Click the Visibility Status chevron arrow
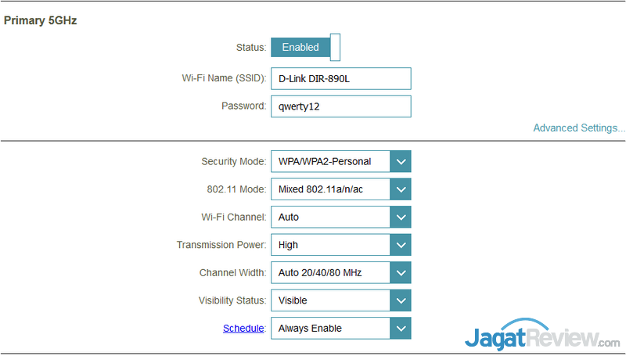 coord(400,300)
